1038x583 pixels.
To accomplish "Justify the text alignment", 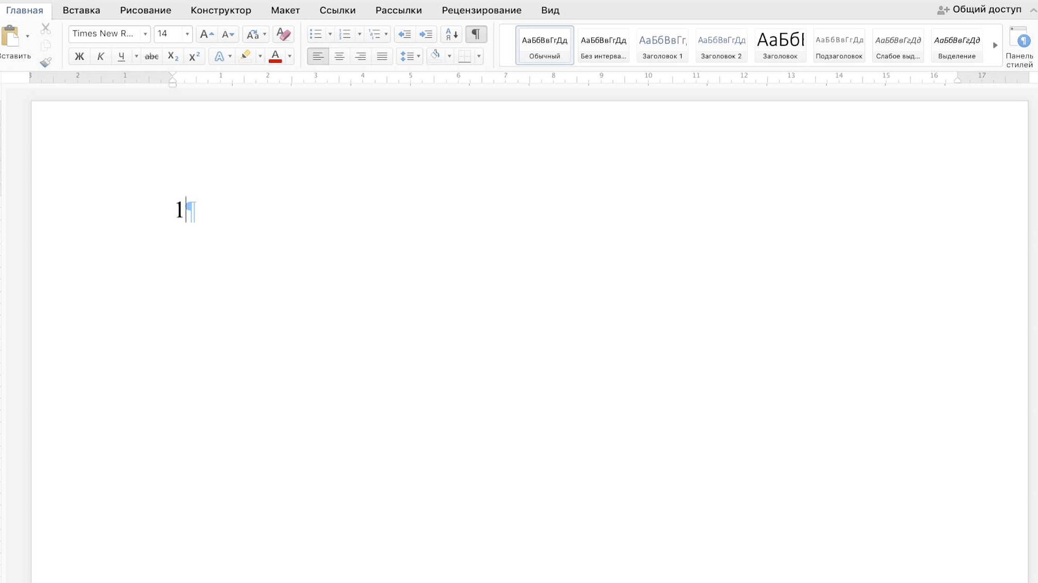I will coord(382,56).
